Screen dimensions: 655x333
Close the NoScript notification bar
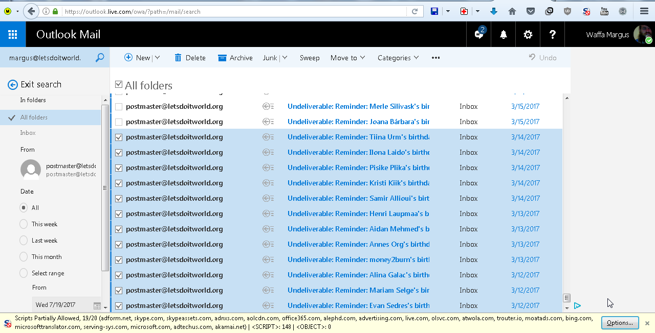click(x=647, y=323)
